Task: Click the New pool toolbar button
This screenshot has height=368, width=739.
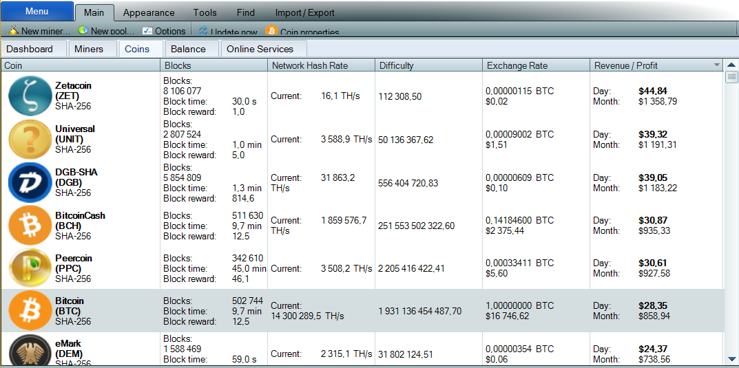Action: 107,31
